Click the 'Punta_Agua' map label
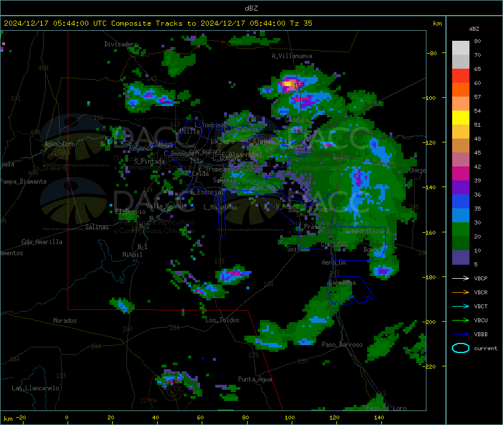This screenshot has width=503, height=425. pos(255,379)
